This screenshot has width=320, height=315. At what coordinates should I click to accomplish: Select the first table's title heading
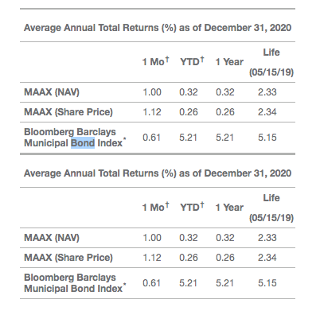pos(158,28)
